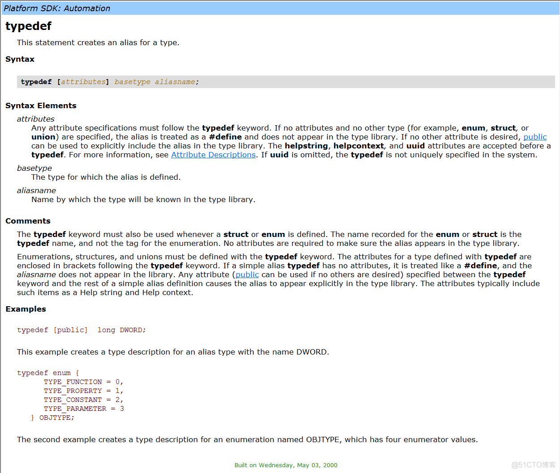This screenshot has height=473, width=560.
Task: Click the OBJTYPE second example description
Action: pyautogui.click(x=248, y=439)
